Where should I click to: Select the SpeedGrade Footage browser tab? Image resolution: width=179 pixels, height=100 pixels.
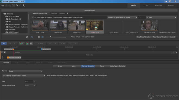pyautogui.click(x=40, y=13)
